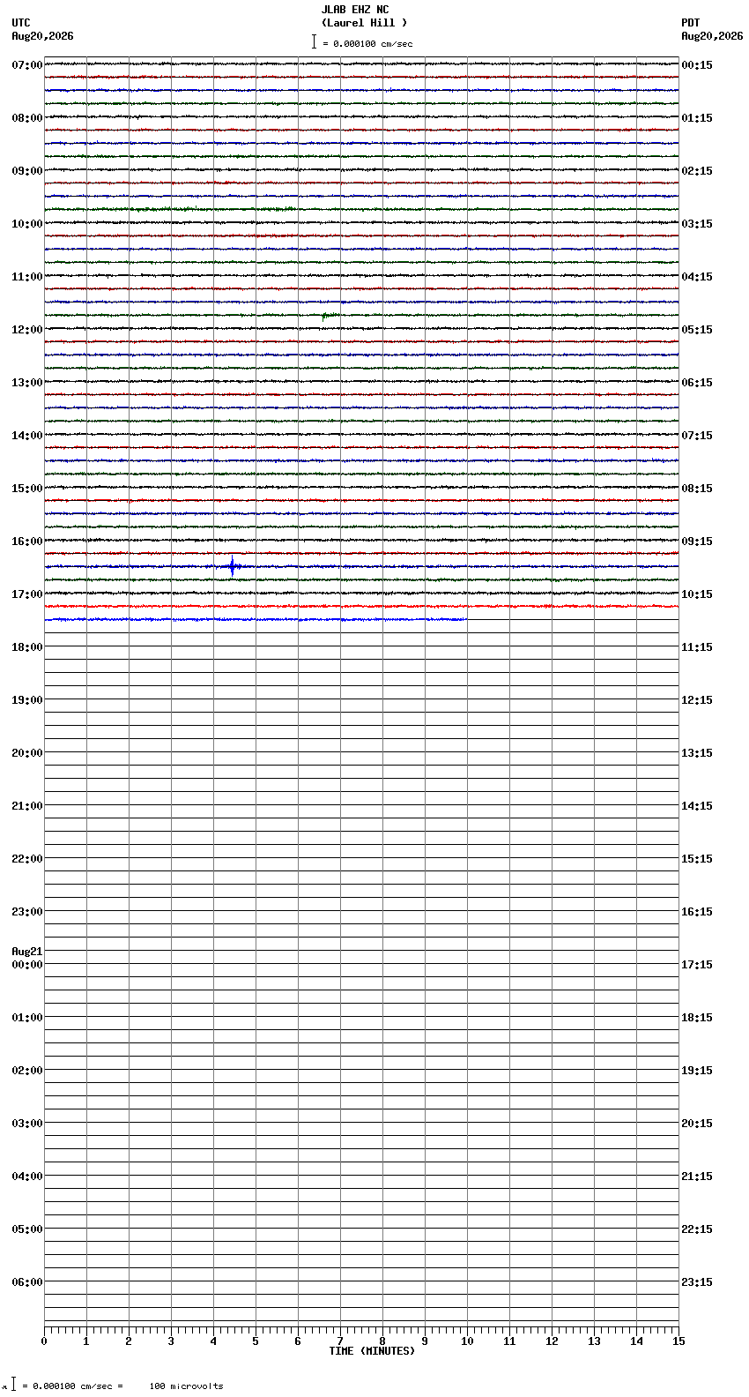Click the '02:00' UTC time label

click(27, 1071)
